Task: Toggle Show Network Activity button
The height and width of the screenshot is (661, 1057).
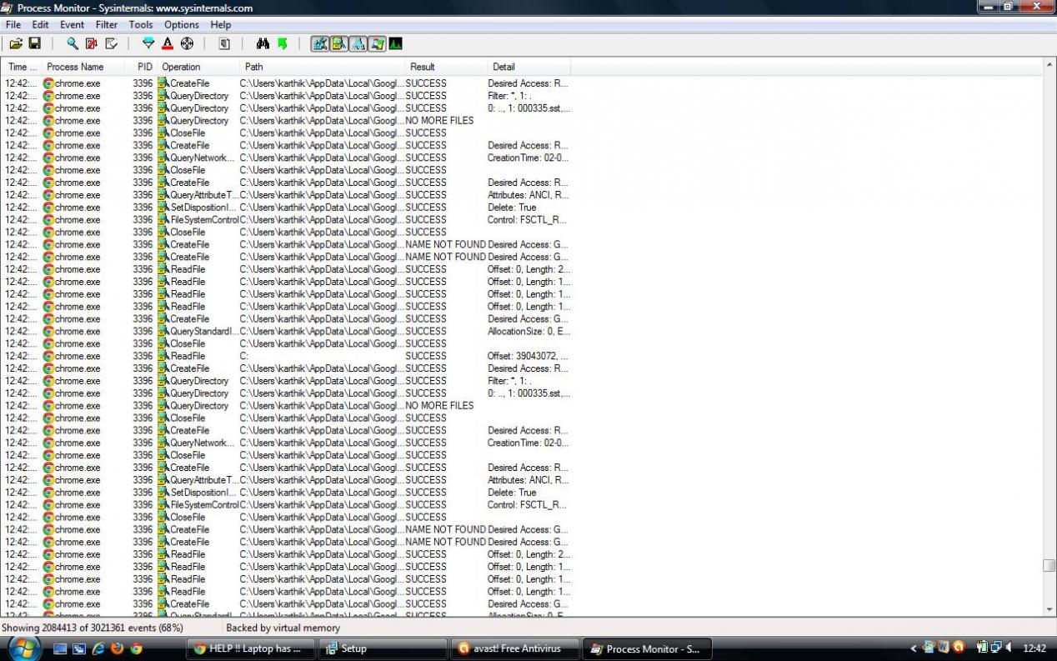Action: pos(358,44)
